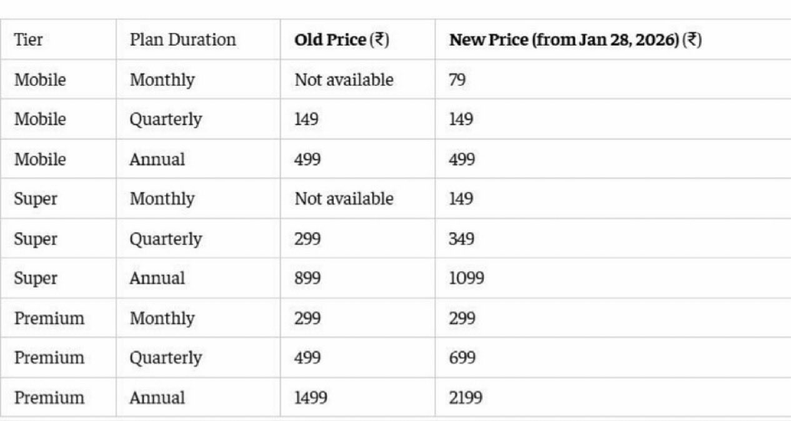The width and height of the screenshot is (791, 421).
Task: Click Not available in Super Monthly row
Action: point(344,199)
